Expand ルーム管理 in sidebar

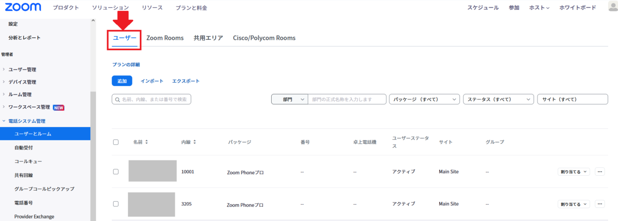point(3,95)
